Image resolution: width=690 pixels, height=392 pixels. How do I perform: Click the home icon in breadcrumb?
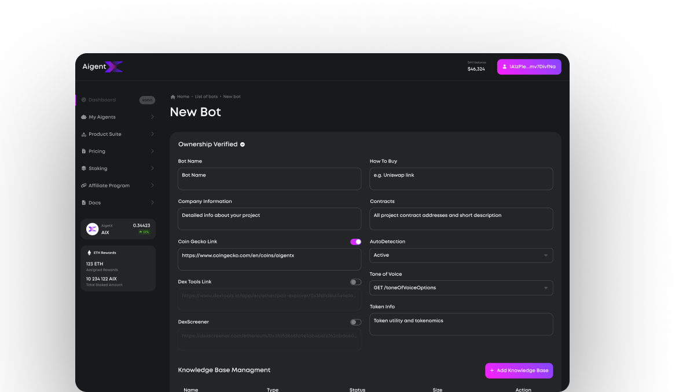click(173, 97)
